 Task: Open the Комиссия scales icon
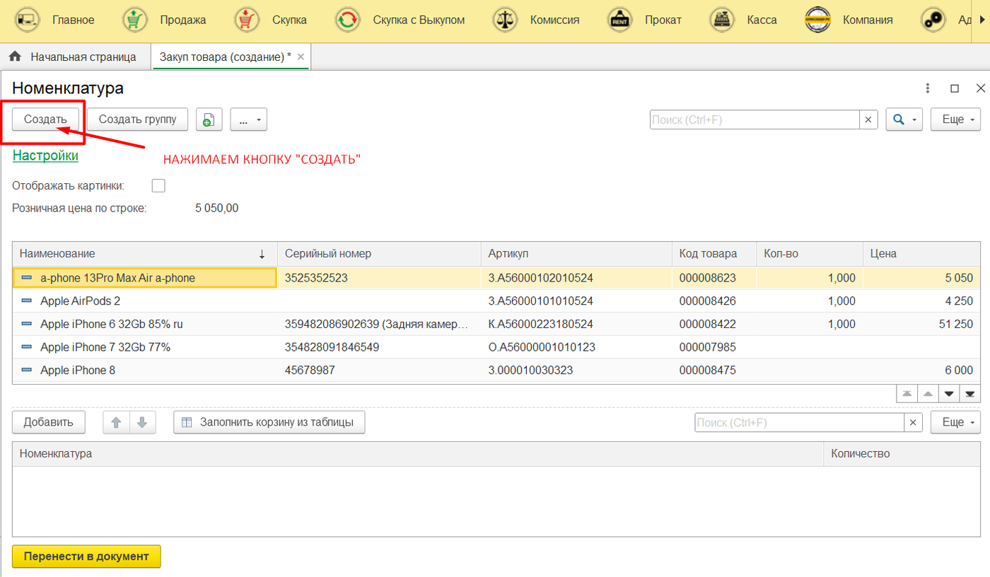click(504, 20)
